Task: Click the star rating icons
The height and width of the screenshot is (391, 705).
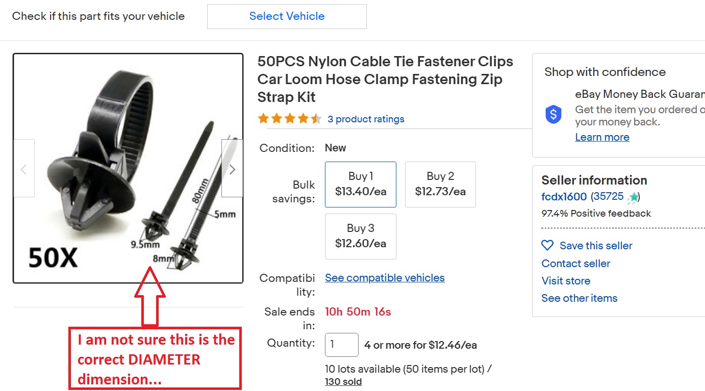Action: 289,119
